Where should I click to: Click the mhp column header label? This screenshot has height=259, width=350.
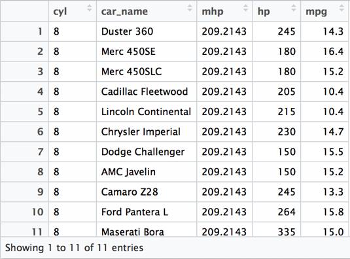pyautogui.click(x=212, y=12)
